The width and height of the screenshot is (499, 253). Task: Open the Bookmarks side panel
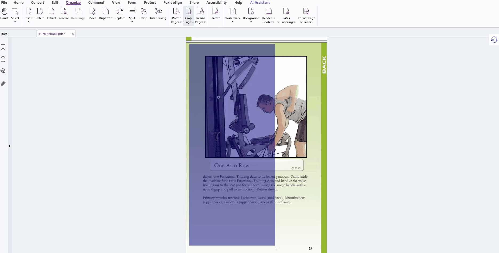pos(3,47)
